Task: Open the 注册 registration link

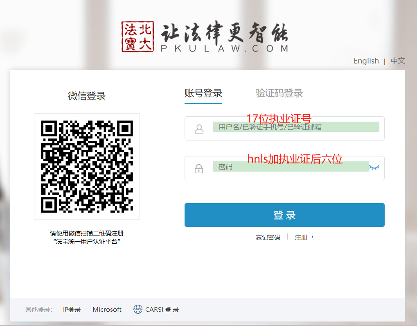Action: point(304,238)
